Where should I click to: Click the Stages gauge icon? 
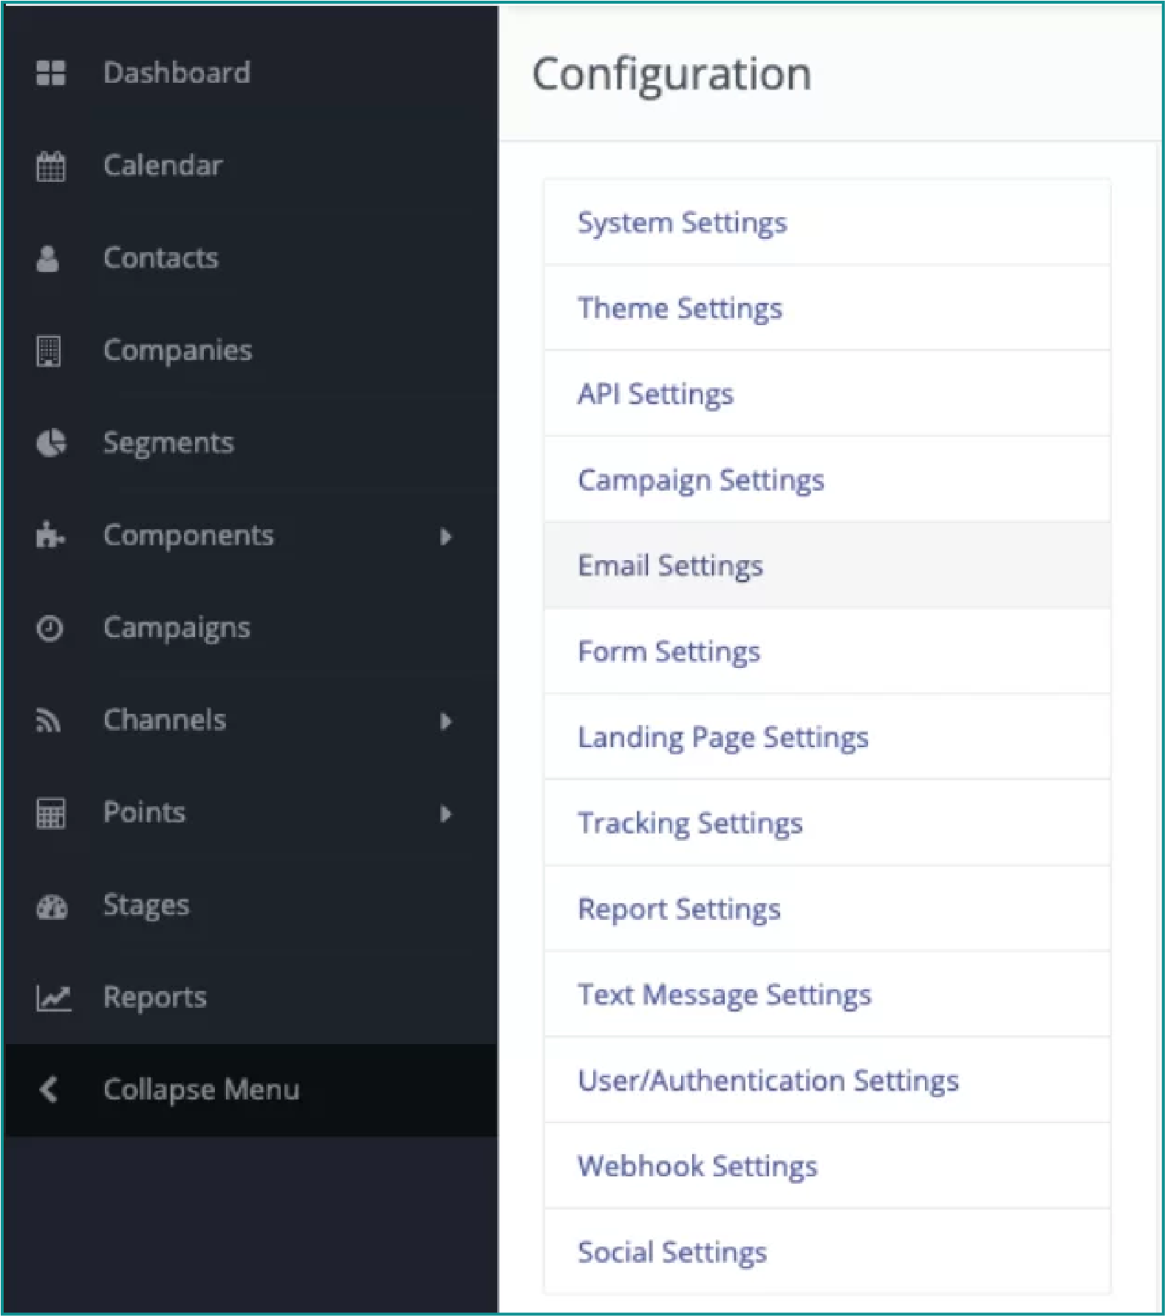coord(52,907)
